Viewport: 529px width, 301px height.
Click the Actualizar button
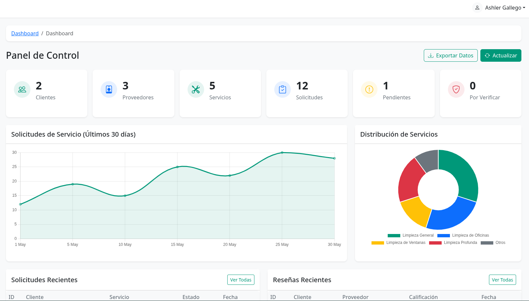[x=501, y=55]
